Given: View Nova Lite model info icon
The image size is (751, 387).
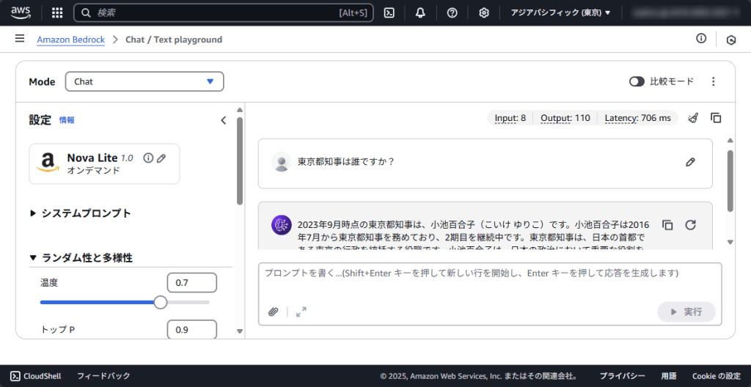Looking at the screenshot, I should tap(148, 158).
